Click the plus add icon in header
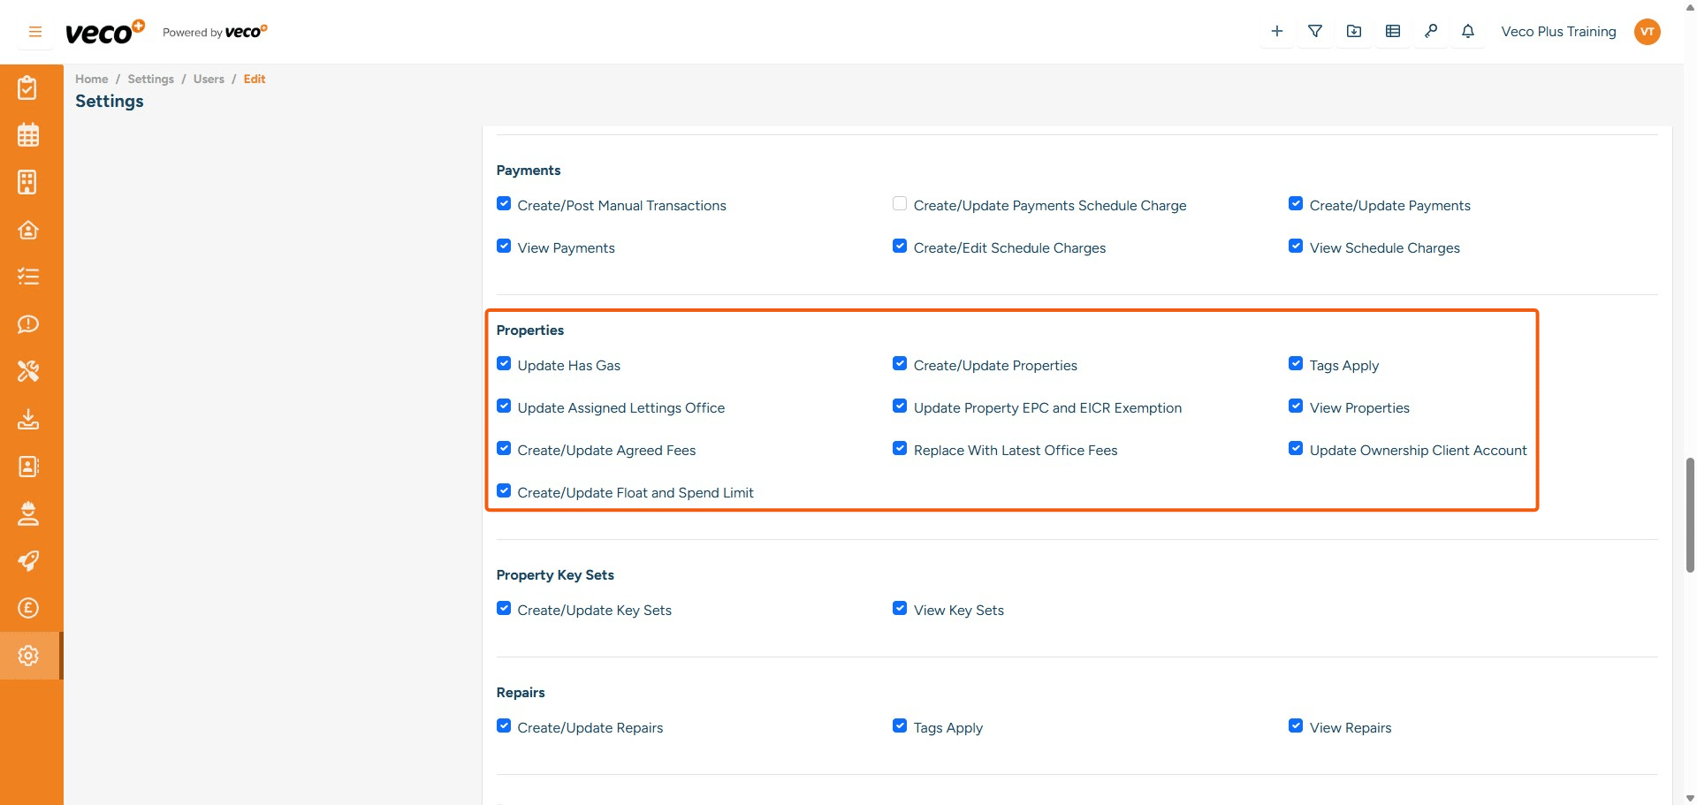Screen dimensions: 1697x805 coord(1276,32)
